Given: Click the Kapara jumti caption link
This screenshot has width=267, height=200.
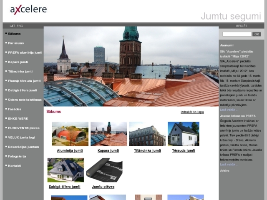Looking at the screenshot, I should (x=108, y=151).
